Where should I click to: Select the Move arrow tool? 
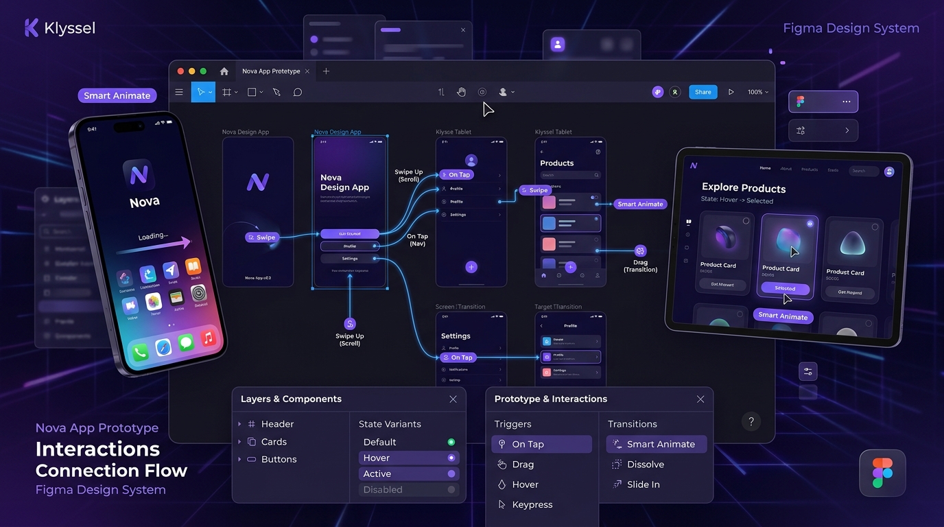coord(200,92)
